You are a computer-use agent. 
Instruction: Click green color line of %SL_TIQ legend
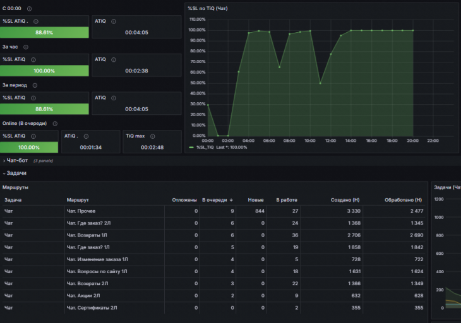191,147
